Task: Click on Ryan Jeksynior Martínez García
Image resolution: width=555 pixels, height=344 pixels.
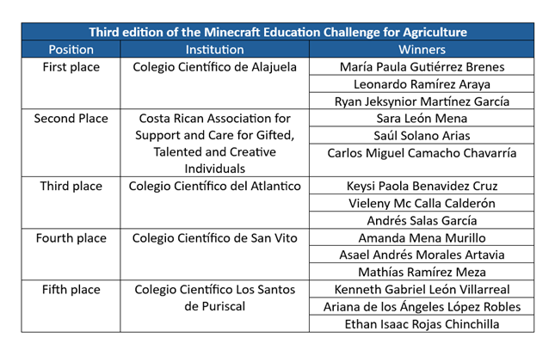Action: [x=422, y=101]
